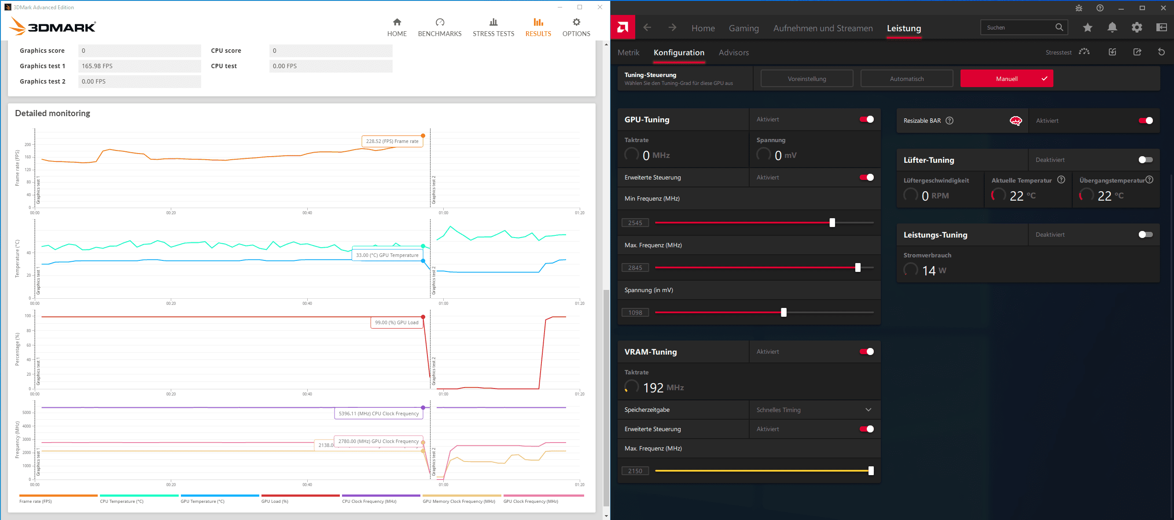The height and width of the screenshot is (520, 1174).
Task: Click VRAM Max. Frequenz slider handle
Action: (870, 471)
